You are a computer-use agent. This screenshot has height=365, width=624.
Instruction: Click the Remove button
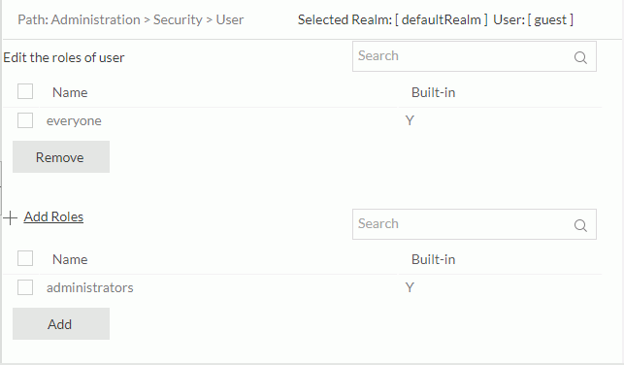(x=61, y=157)
